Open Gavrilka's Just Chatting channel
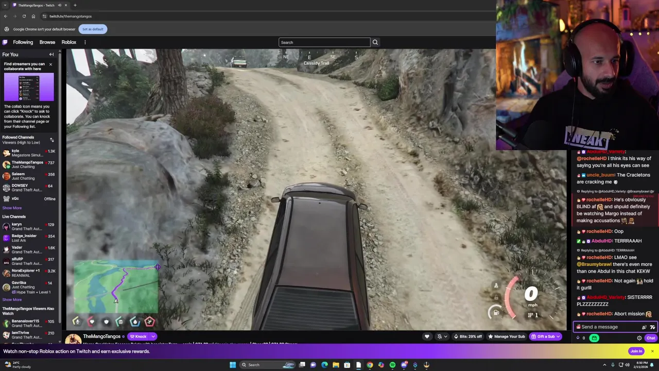Image resolution: width=659 pixels, height=371 pixels. point(28,287)
